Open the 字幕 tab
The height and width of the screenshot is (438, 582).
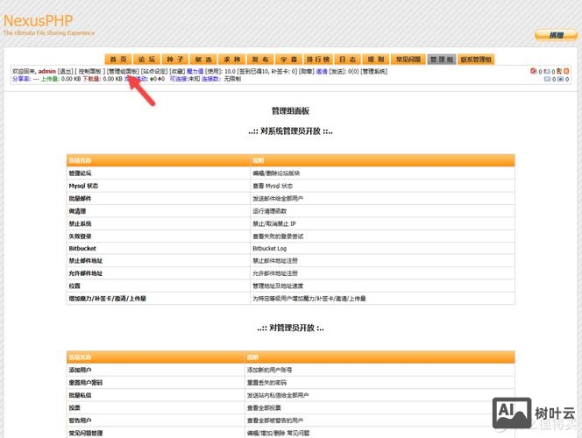288,60
